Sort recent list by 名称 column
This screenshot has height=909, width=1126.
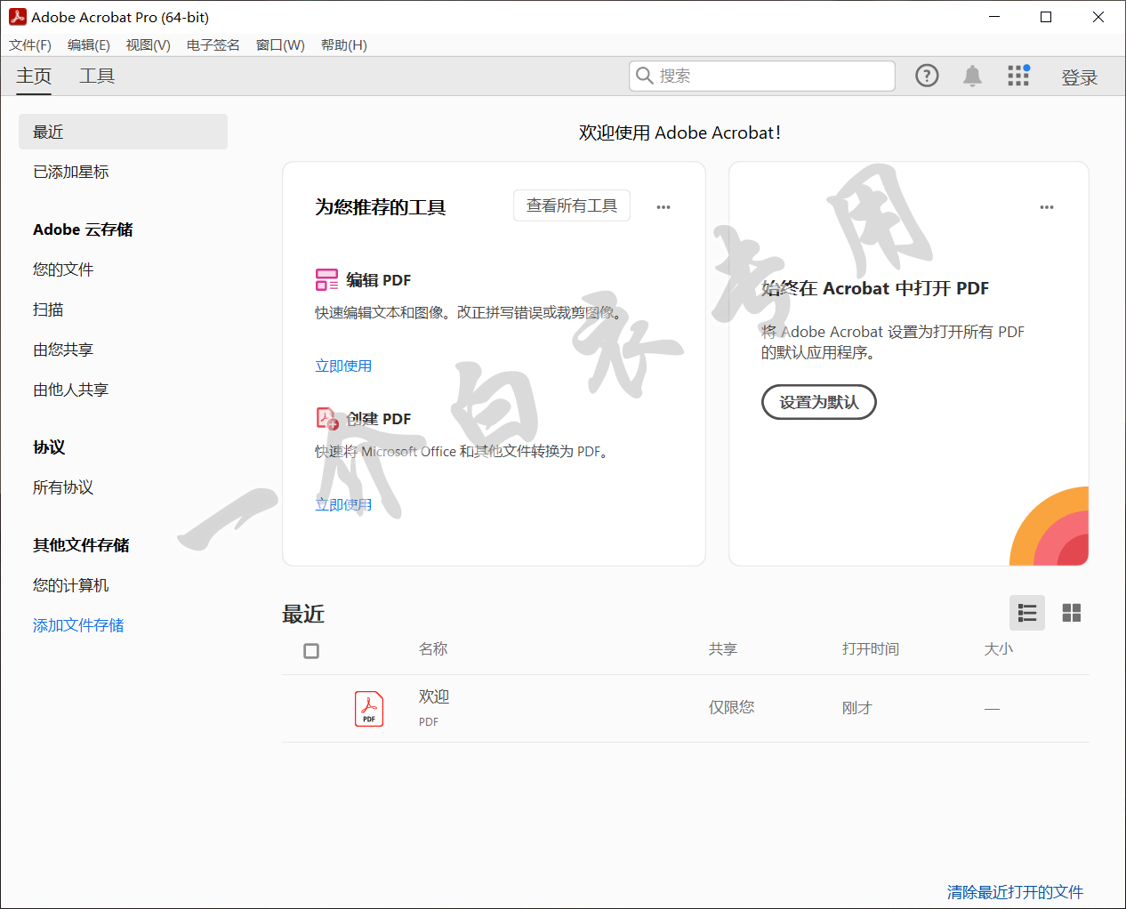pos(433,649)
